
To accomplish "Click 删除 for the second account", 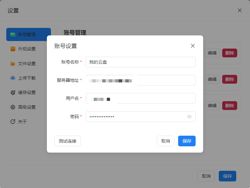I will click(230, 79).
